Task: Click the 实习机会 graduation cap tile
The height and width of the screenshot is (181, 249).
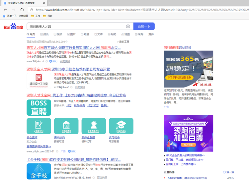Action: (x=121, y=126)
